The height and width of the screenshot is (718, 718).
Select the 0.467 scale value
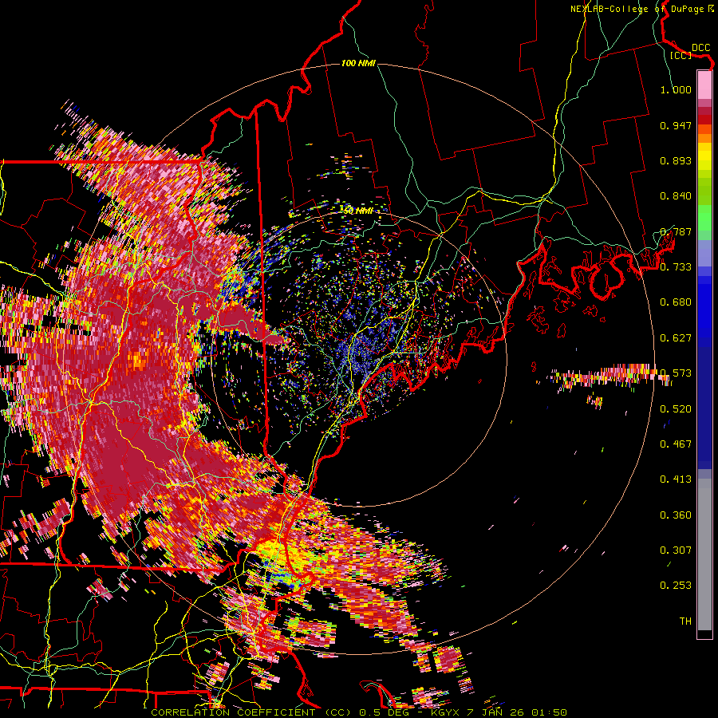(x=676, y=444)
